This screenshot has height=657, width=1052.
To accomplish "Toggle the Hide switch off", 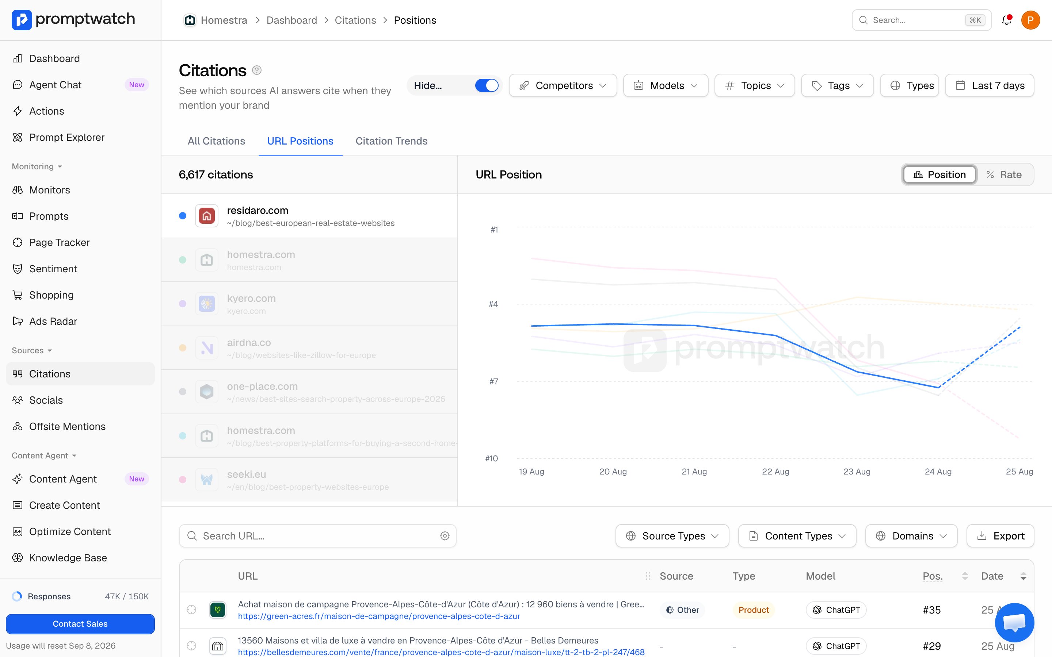I will (487, 85).
